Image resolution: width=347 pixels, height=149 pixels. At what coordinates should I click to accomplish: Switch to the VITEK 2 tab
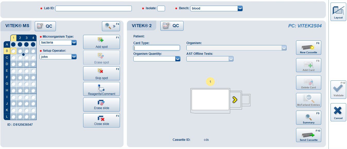click(142, 26)
